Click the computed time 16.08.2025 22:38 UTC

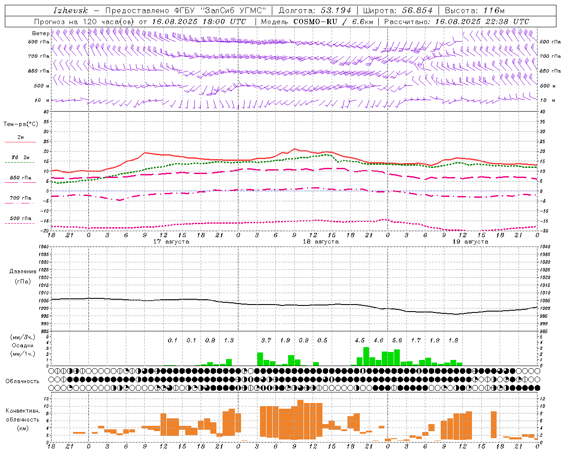[x=482, y=22]
